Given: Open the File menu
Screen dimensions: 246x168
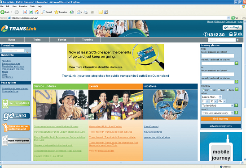Looking at the screenshot, I should (x=2, y=6).
